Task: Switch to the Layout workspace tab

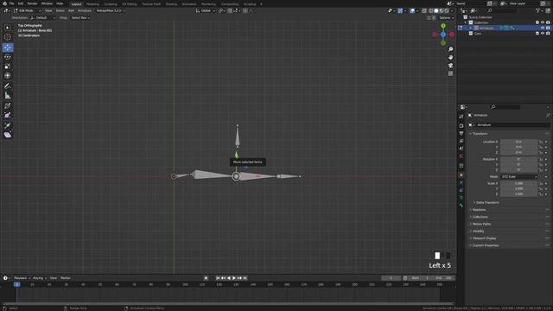Action: click(x=76, y=3)
